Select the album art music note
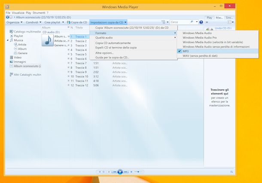The height and width of the screenshot is (183, 262). [48, 40]
